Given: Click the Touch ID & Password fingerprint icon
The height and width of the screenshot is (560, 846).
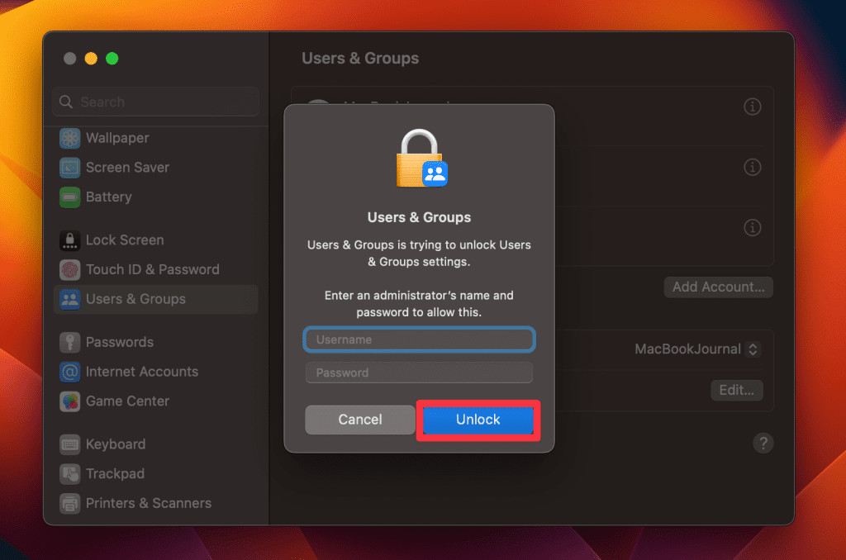Looking at the screenshot, I should pos(70,270).
